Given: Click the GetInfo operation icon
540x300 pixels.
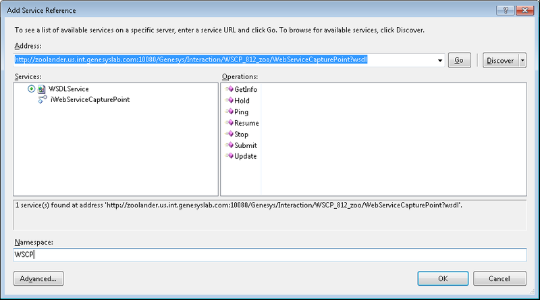Looking at the screenshot, I should (x=230, y=89).
